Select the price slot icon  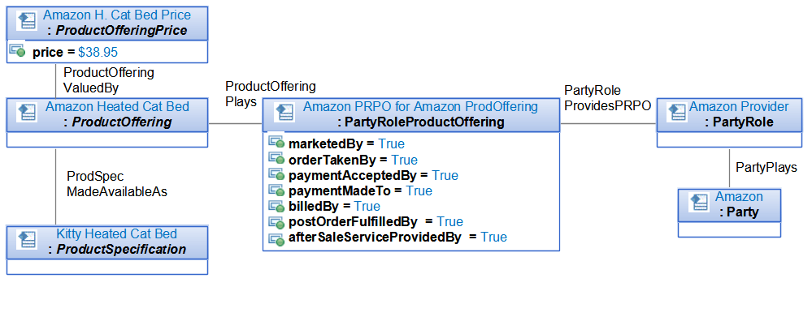pyautogui.click(x=17, y=50)
